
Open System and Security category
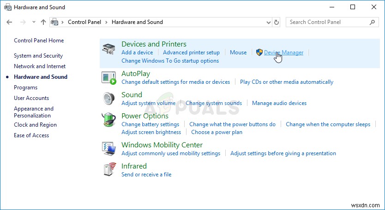(38, 56)
